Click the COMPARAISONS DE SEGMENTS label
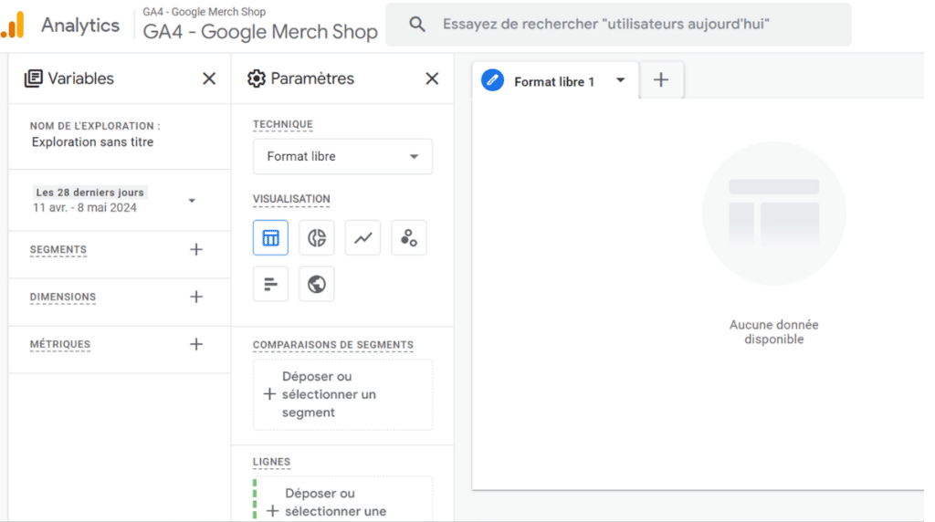The image size is (935, 522). (332, 345)
